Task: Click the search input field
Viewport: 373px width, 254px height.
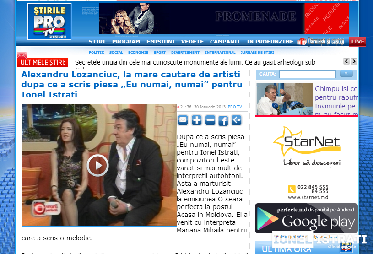Action: click(307, 74)
